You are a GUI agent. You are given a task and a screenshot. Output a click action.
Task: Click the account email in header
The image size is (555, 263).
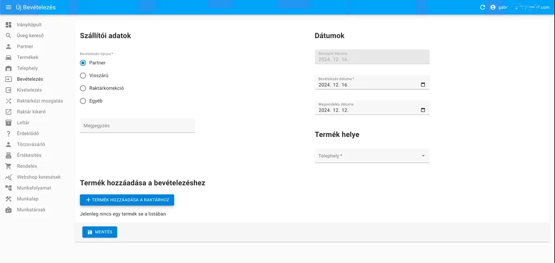[x=524, y=7]
